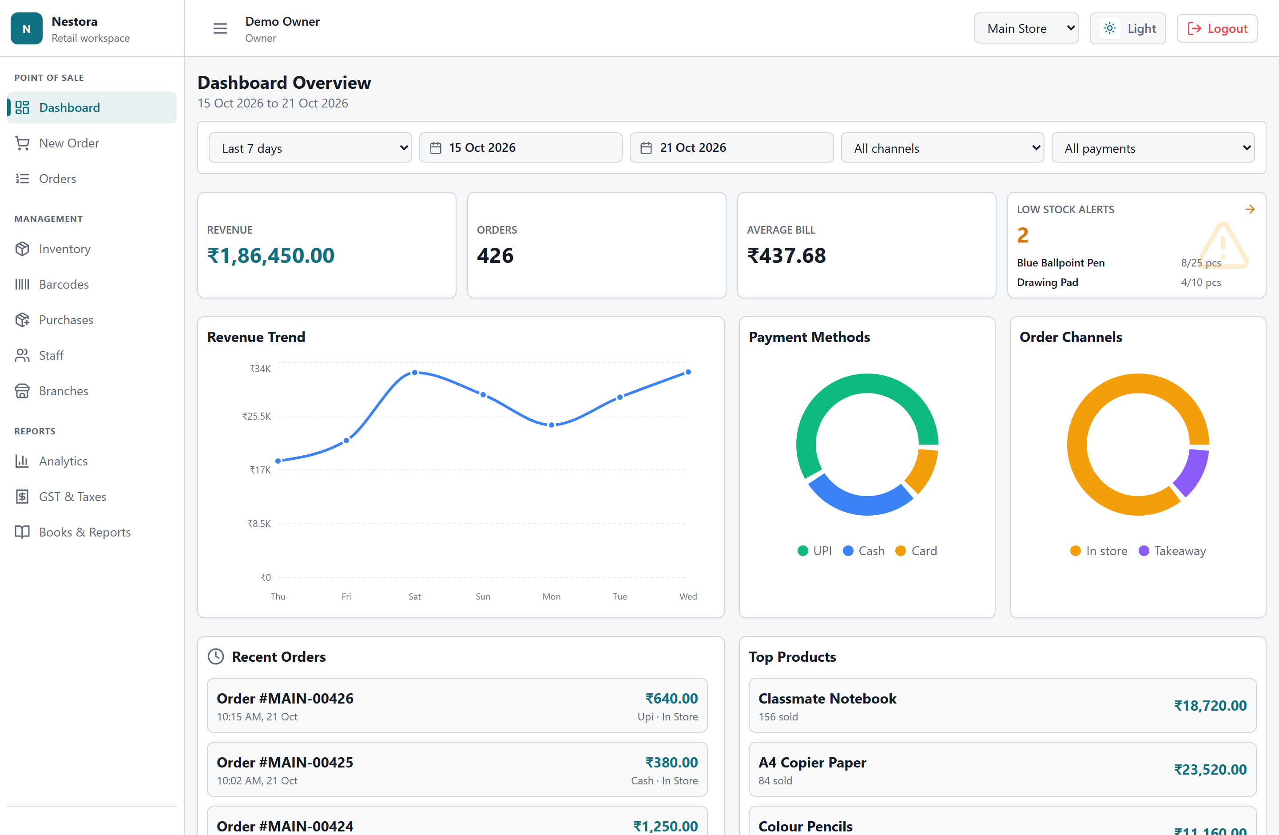
Task: Click the low stock warning triangle icon
Action: point(1223,245)
